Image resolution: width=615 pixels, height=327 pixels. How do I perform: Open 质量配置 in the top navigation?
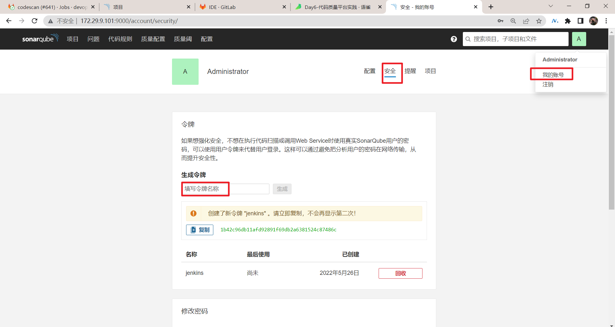click(x=153, y=39)
